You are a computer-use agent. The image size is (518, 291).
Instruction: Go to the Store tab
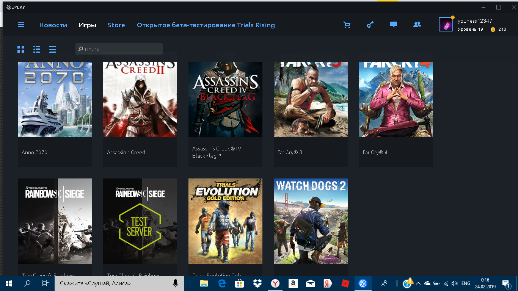[116, 25]
